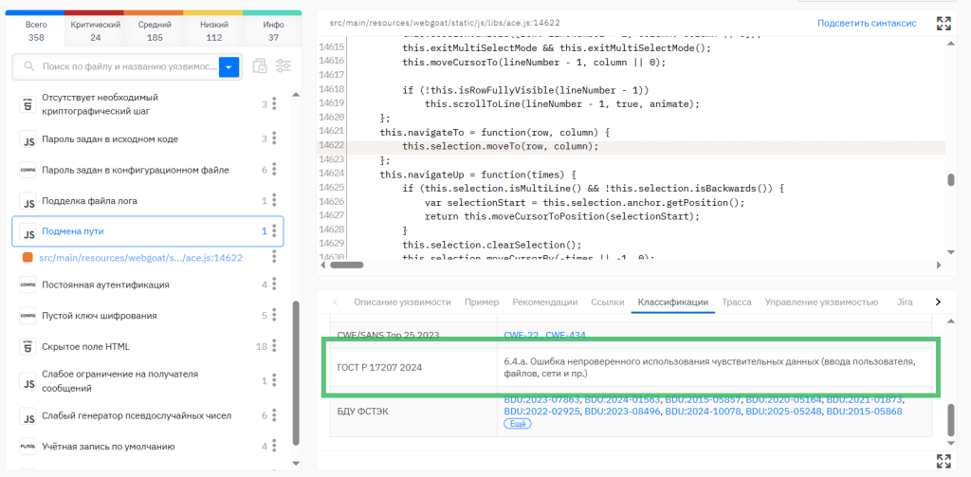Open the CWE-22 link
Viewport: 971px width, 477px height.
click(522, 335)
